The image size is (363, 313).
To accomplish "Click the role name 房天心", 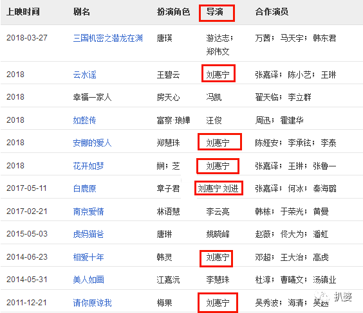I will tap(168, 97).
